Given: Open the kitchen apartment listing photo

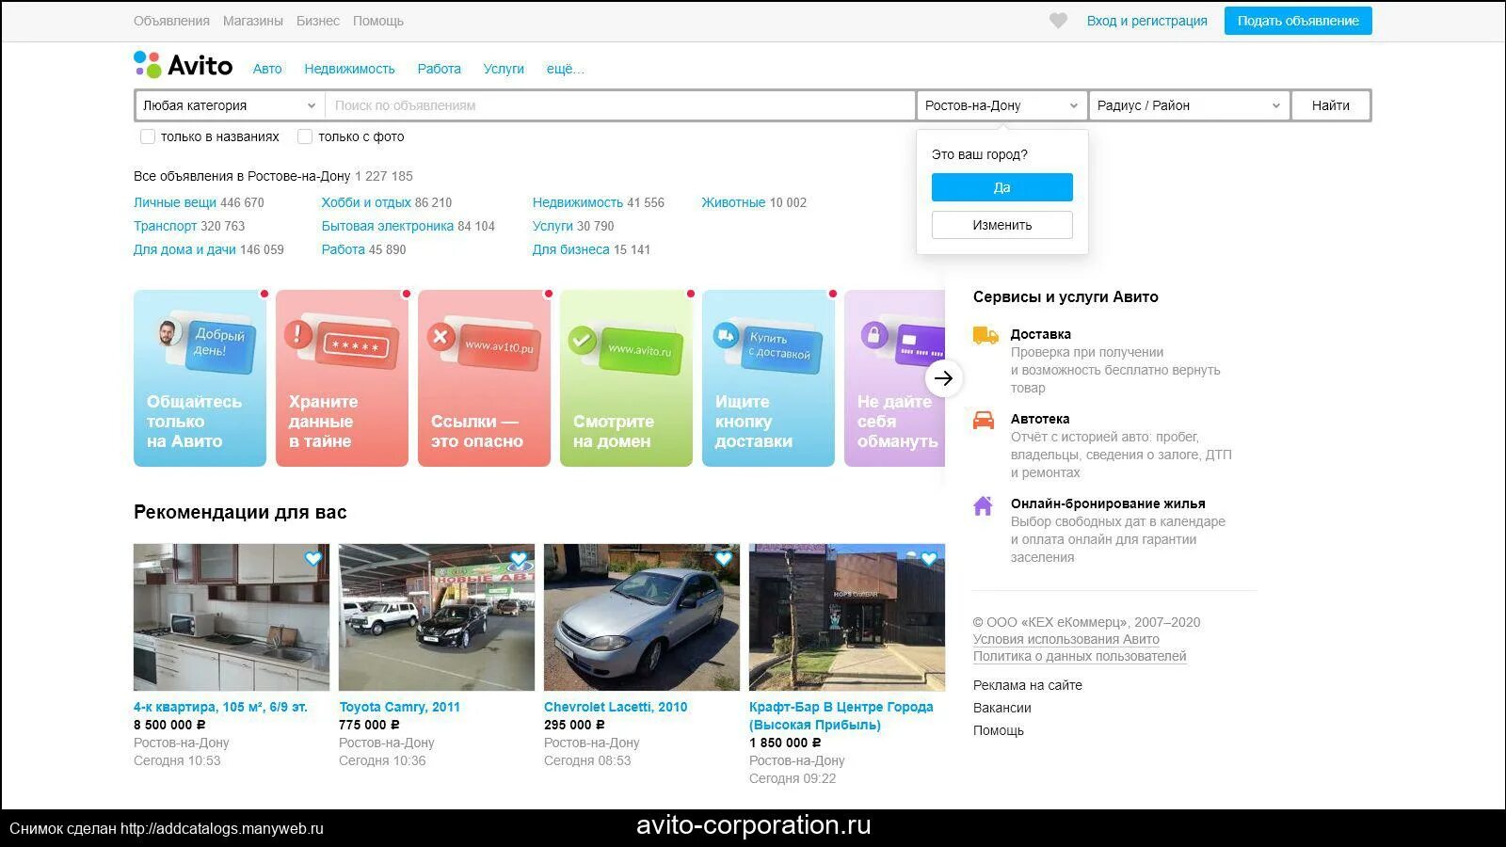Looking at the screenshot, I should coord(232,617).
